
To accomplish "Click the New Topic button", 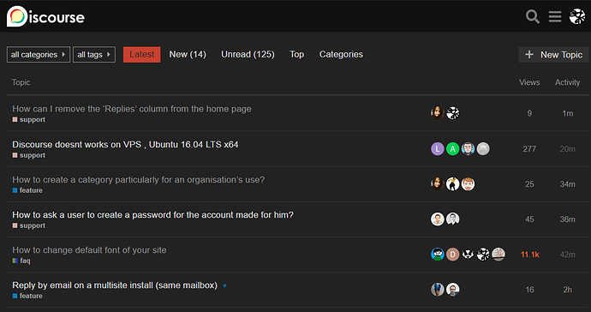I will tap(553, 55).
